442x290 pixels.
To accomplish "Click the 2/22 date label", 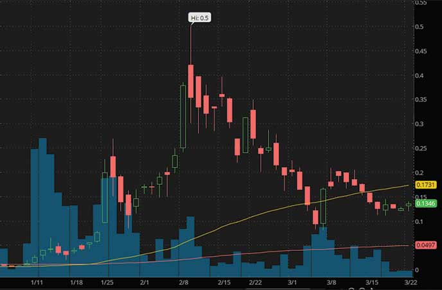I will click(x=256, y=282).
